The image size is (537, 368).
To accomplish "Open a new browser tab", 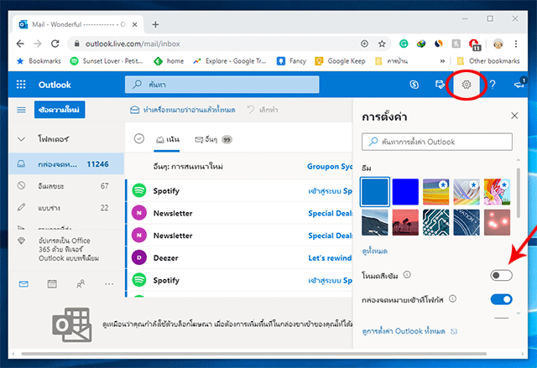I will [155, 24].
